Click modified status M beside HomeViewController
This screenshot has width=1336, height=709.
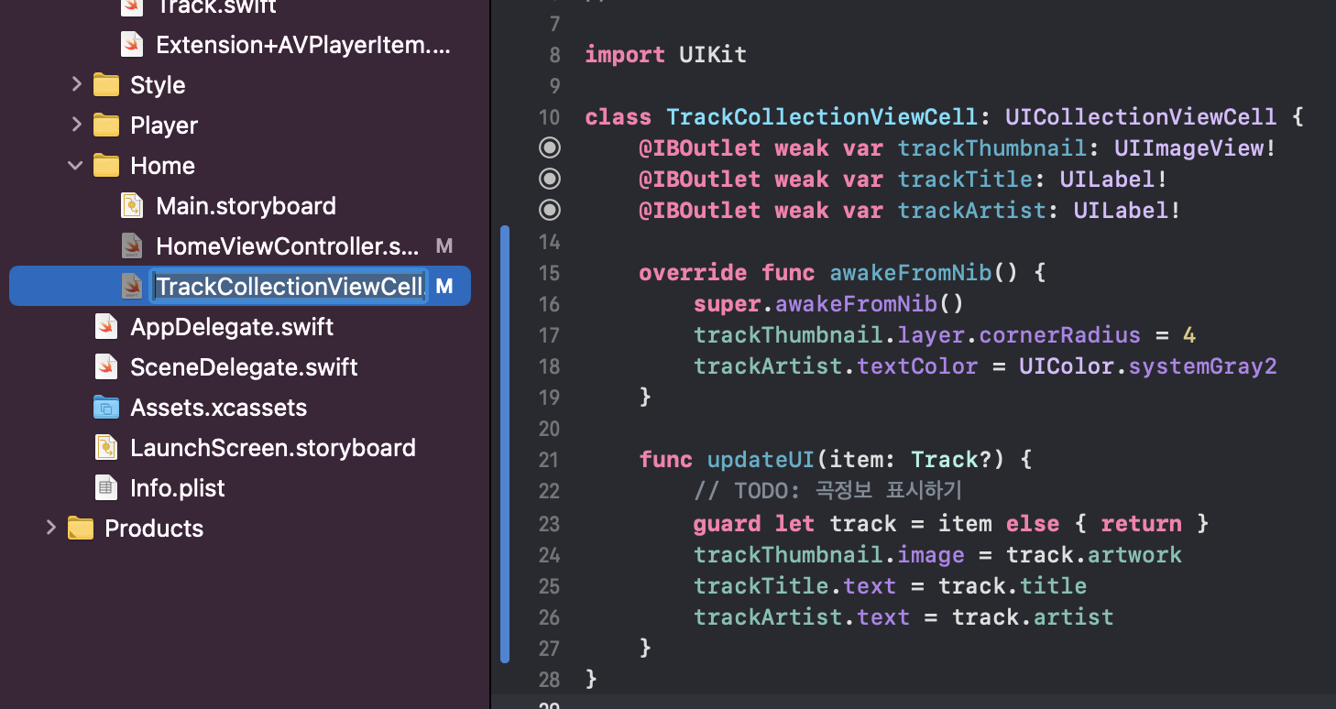coord(444,246)
